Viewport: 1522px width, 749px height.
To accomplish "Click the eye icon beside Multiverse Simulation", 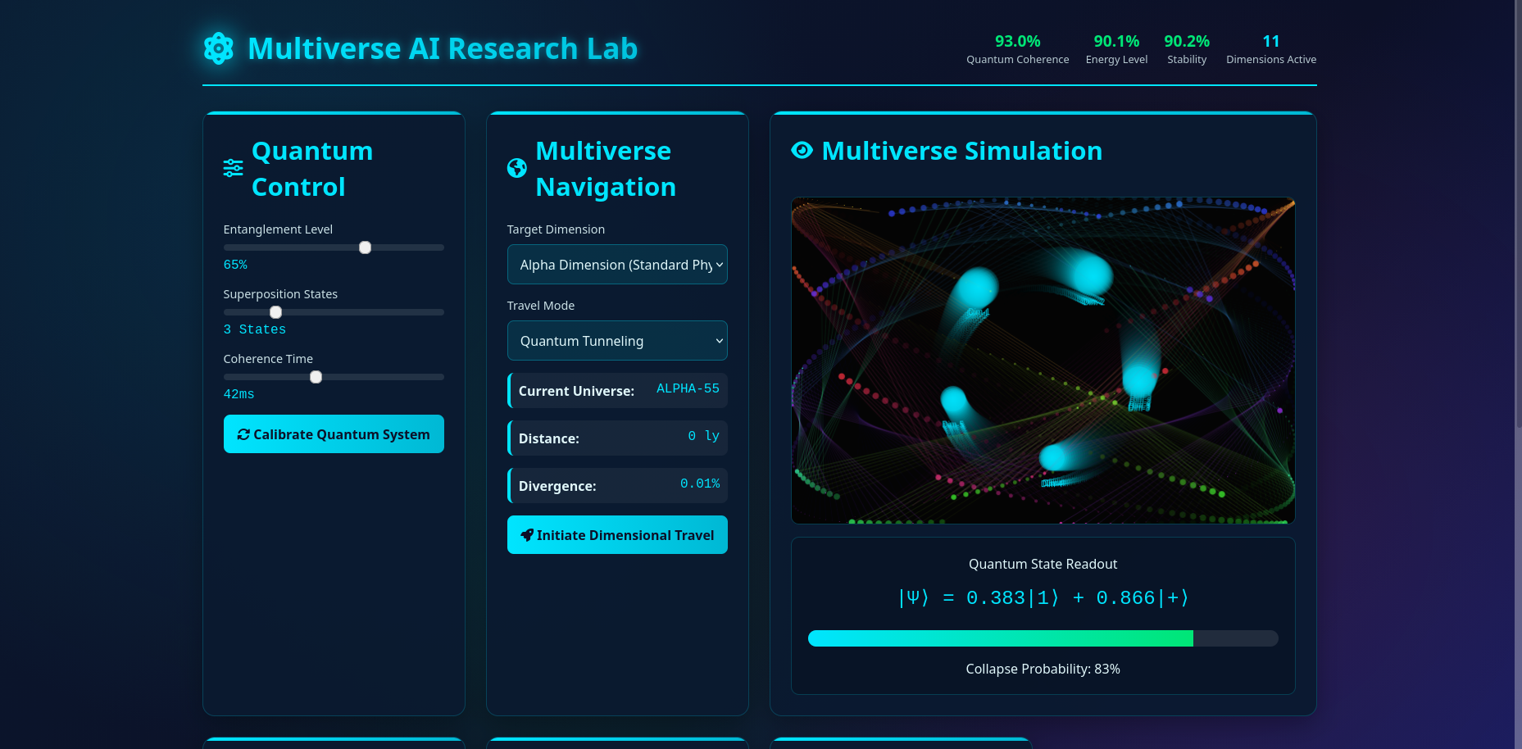I will pyautogui.click(x=801, y=150).
